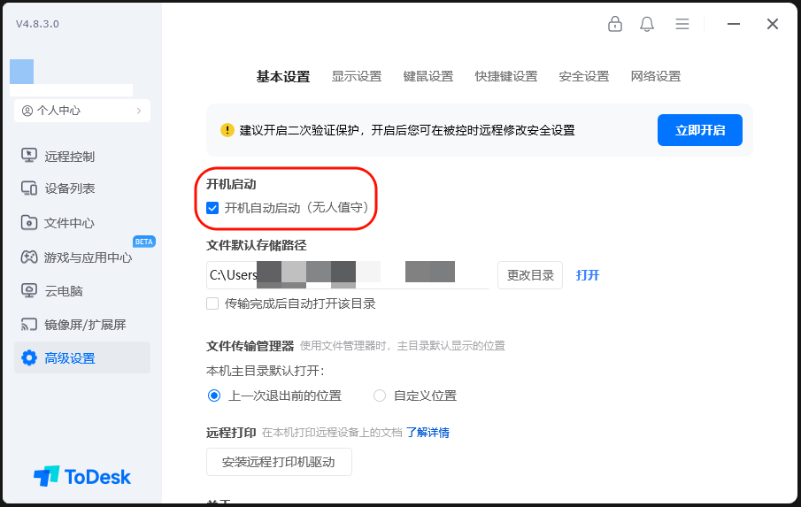Click the 镜像屏/扩展屏 cast icon
The image size is (801, 507).
pos(28,325)
